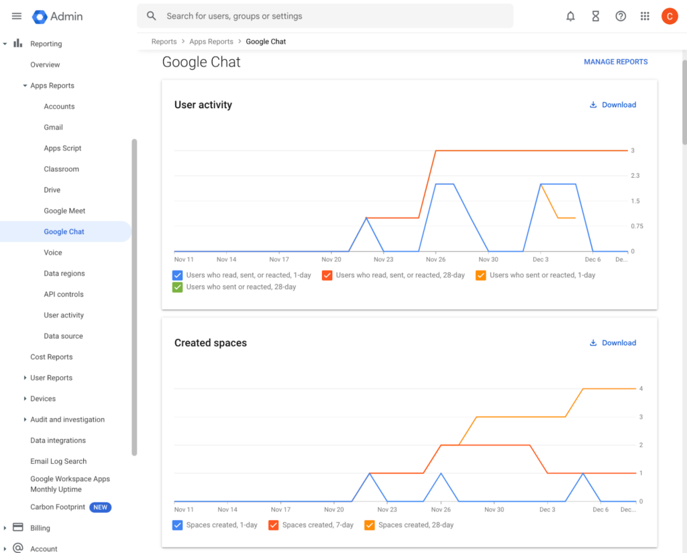This screenshot has height=553, width=687.
Task: Click the MANAGE REPORTS link
Action: pos(615,62)
